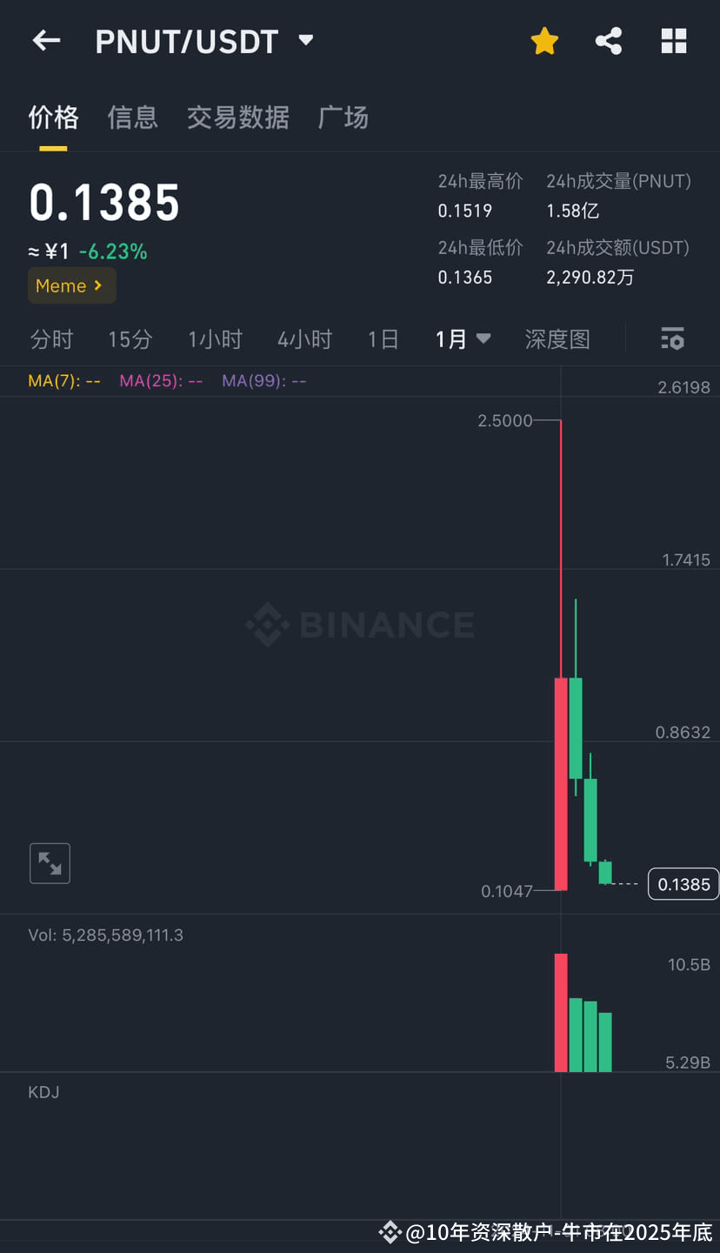This screenshot has width=720, height=1253.
Task: Open the 1月 interval dropdown
Action: (x=463, y=338)
